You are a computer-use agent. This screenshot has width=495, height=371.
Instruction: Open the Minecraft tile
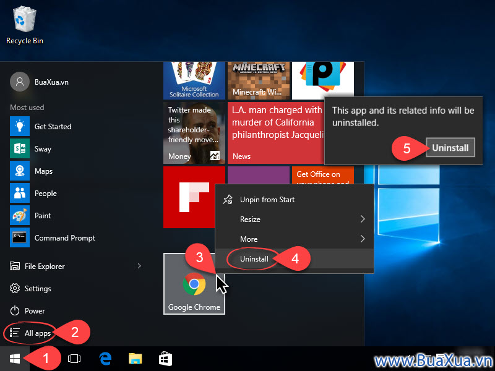pos(259,80)
